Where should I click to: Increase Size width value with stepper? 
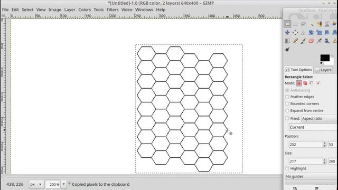pos(324,159)
